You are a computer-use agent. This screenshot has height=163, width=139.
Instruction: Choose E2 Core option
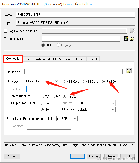[x=85, y=82]
